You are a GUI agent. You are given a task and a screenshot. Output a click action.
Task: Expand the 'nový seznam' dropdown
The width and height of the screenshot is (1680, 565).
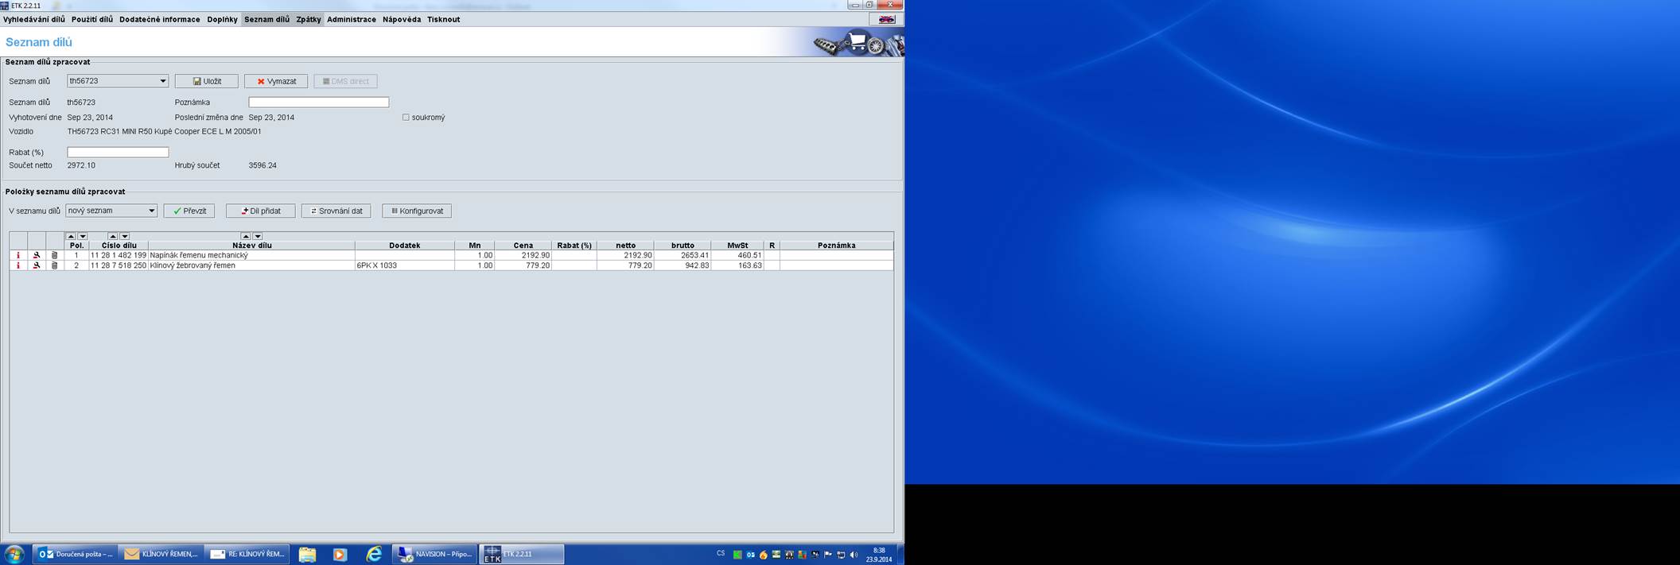151,211
